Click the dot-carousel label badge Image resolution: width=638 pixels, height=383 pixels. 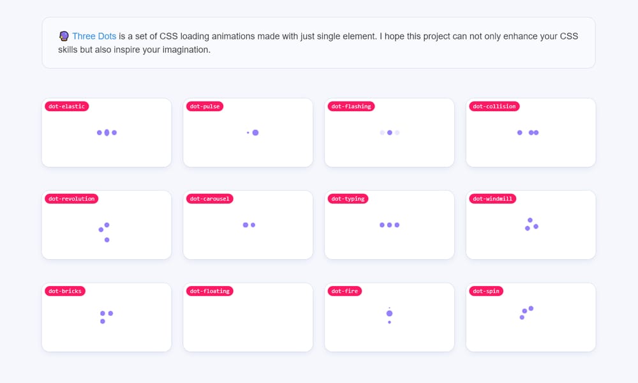coord(210,199)
